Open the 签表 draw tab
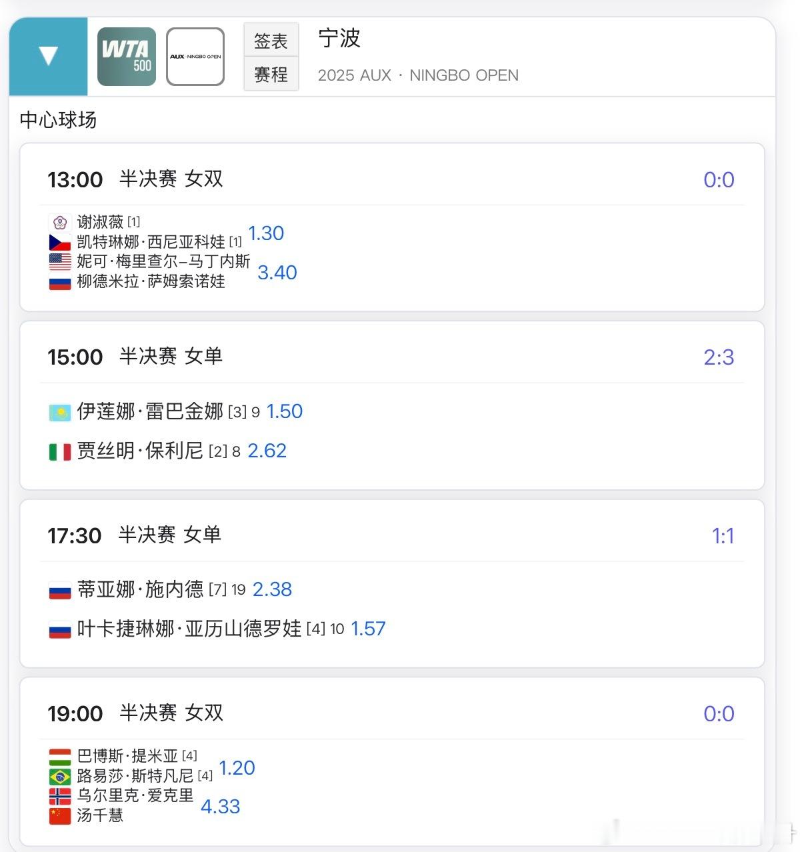Viewport: 804px width, 852px height. pyautogui.click(x=271, y=41)
